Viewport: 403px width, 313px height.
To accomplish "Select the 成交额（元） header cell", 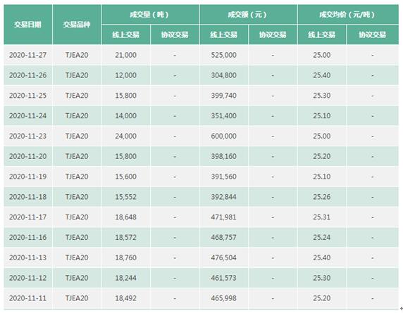I will [249, 14].
